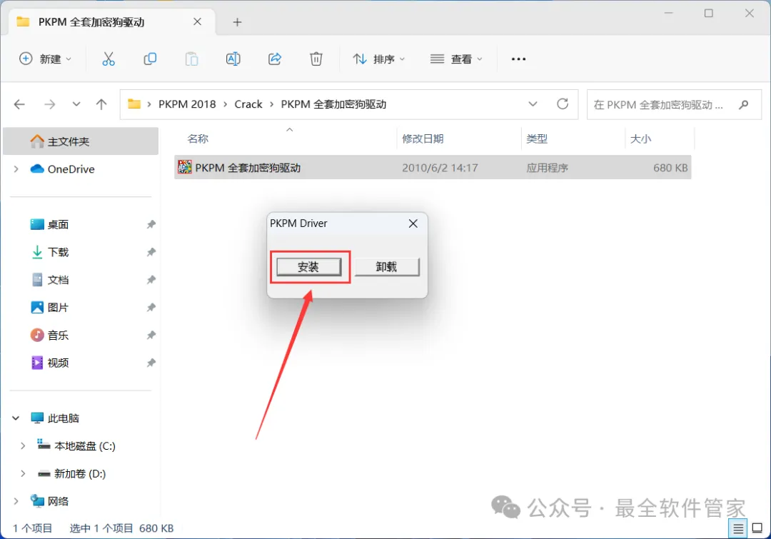Switch to large icons view in status bar
Image resolution: width=771 pixels, height=539 pixels.
tap(757, 529)
